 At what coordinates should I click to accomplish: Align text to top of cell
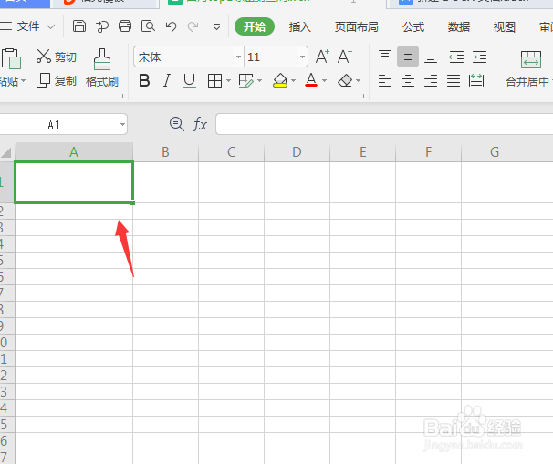pos(385,55)
